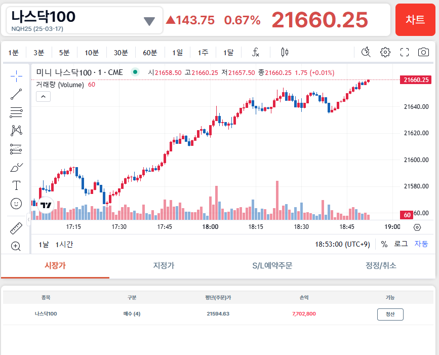This screenshot has height=355, width=439.
Task: Select the brush drawing tool
Action: click(16, 167)
